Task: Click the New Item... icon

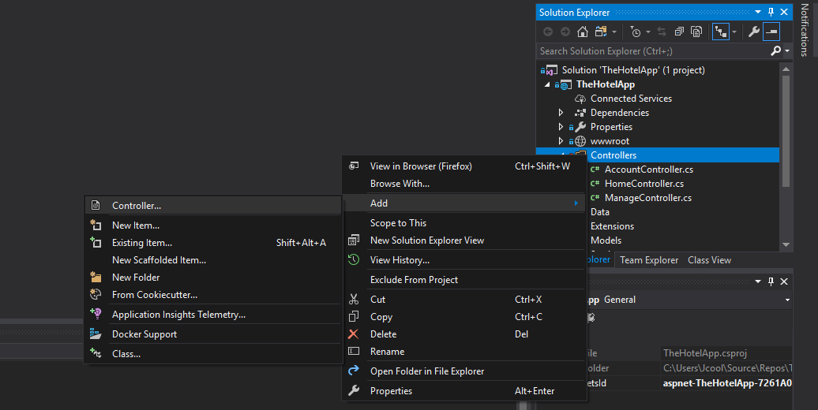Action: [x=96, y=225]
